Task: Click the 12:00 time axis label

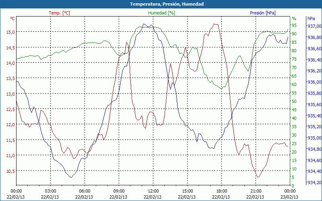Action: [153, 191]
